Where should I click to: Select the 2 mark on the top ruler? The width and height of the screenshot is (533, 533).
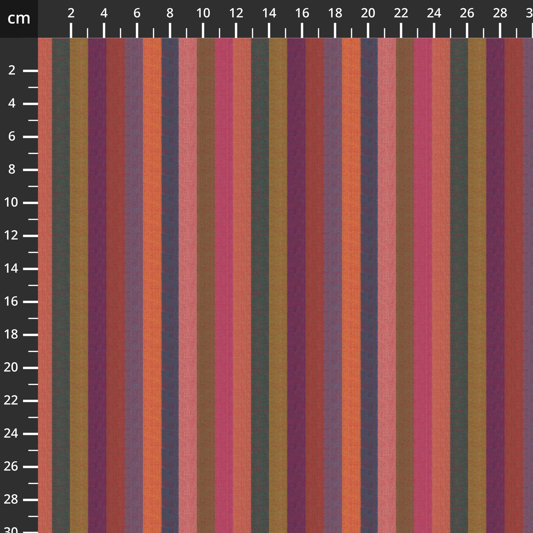click(71, 13)
